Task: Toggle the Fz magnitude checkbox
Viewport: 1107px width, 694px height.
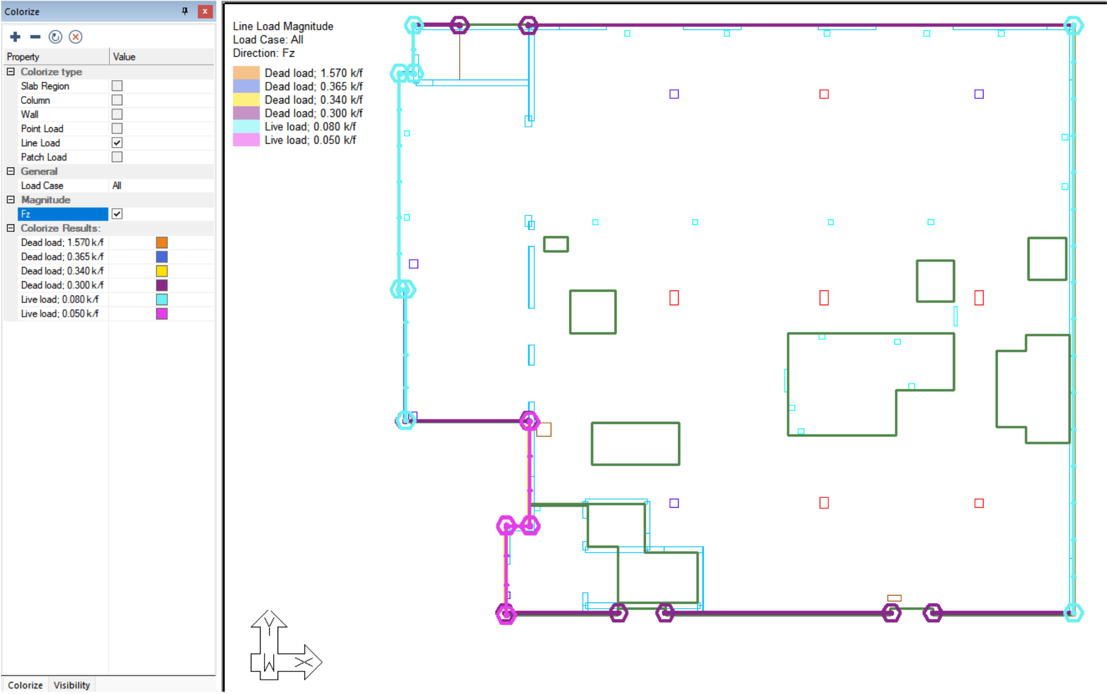Action: (117, 214)
